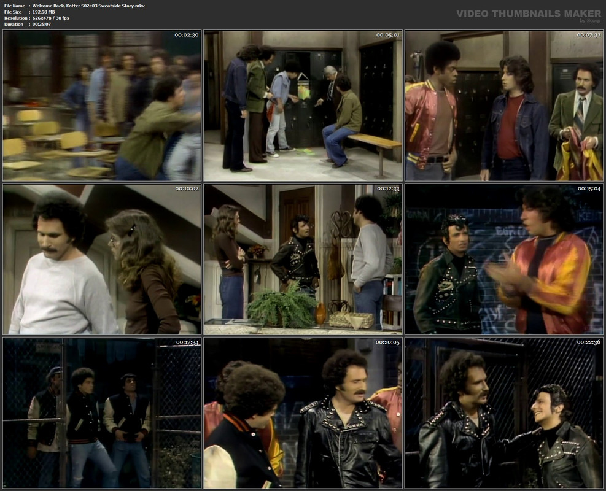Select the resolution value '626x478 / 30 fps'
The height and width of the screenshot is (491, 606).
point(50,18)
